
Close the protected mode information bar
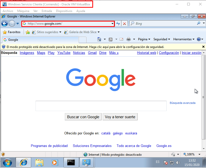click(203, 47)
